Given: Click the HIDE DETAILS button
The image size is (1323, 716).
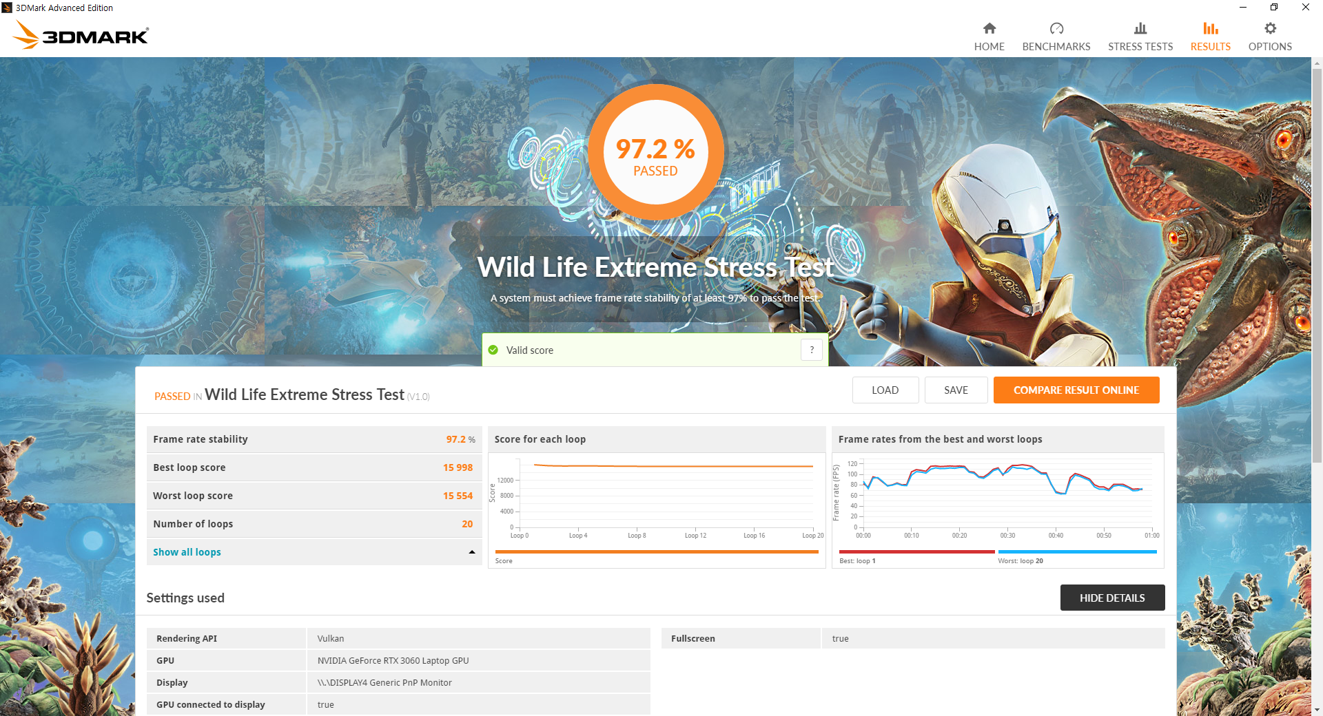Looking at the screenshot, I should pyautogui.click(x=1112, y=598).
